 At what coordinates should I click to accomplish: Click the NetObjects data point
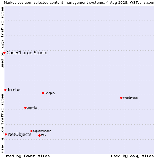pos(6,134)
